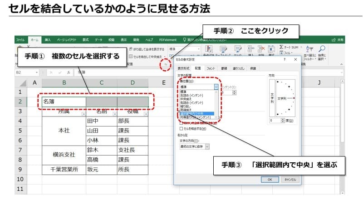Click cell containing 千葉営業所
The width and height of the screenshot is (363, 204).
64,170
